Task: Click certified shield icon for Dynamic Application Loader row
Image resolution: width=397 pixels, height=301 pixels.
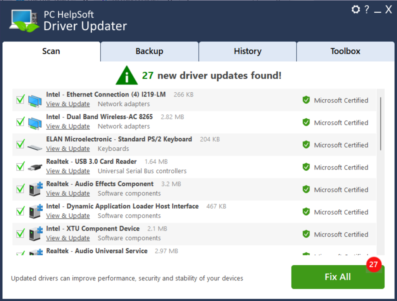Action: (x=306, y=211)
